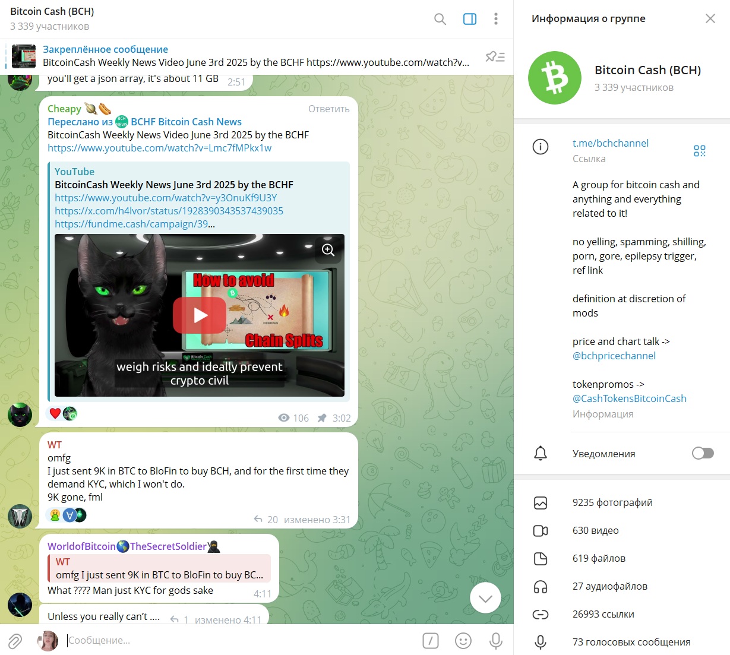The image size is (730, 655).
Task: Open the black cat avatar
Action: 20,414
